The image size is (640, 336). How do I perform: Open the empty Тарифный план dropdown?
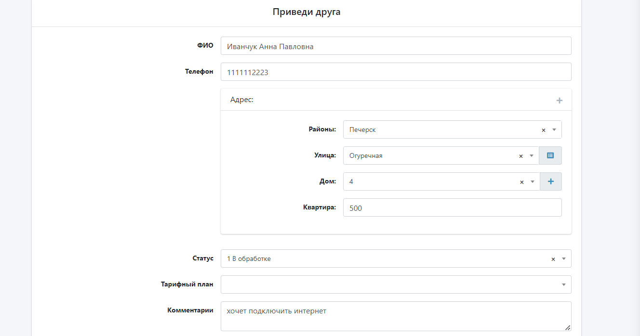click(x=395, y=284)
